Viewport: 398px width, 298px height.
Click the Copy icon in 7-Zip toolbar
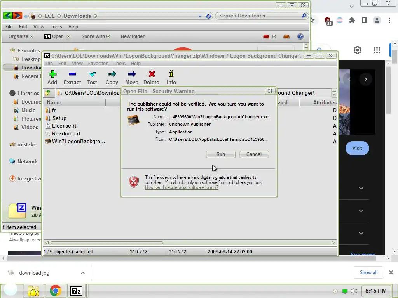click(112, 78)
